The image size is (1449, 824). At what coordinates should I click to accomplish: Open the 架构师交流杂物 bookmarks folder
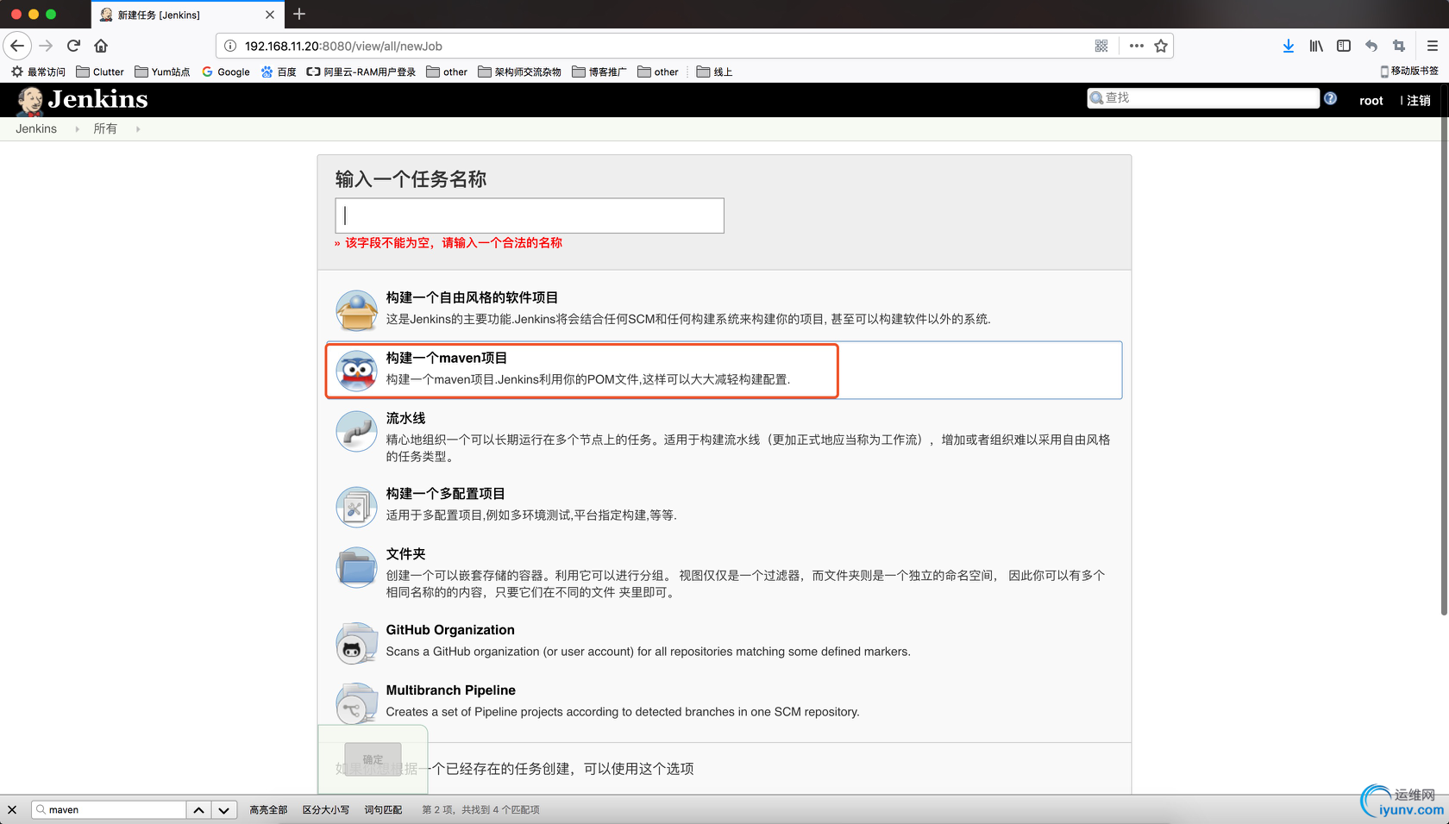tap(519, 72)
